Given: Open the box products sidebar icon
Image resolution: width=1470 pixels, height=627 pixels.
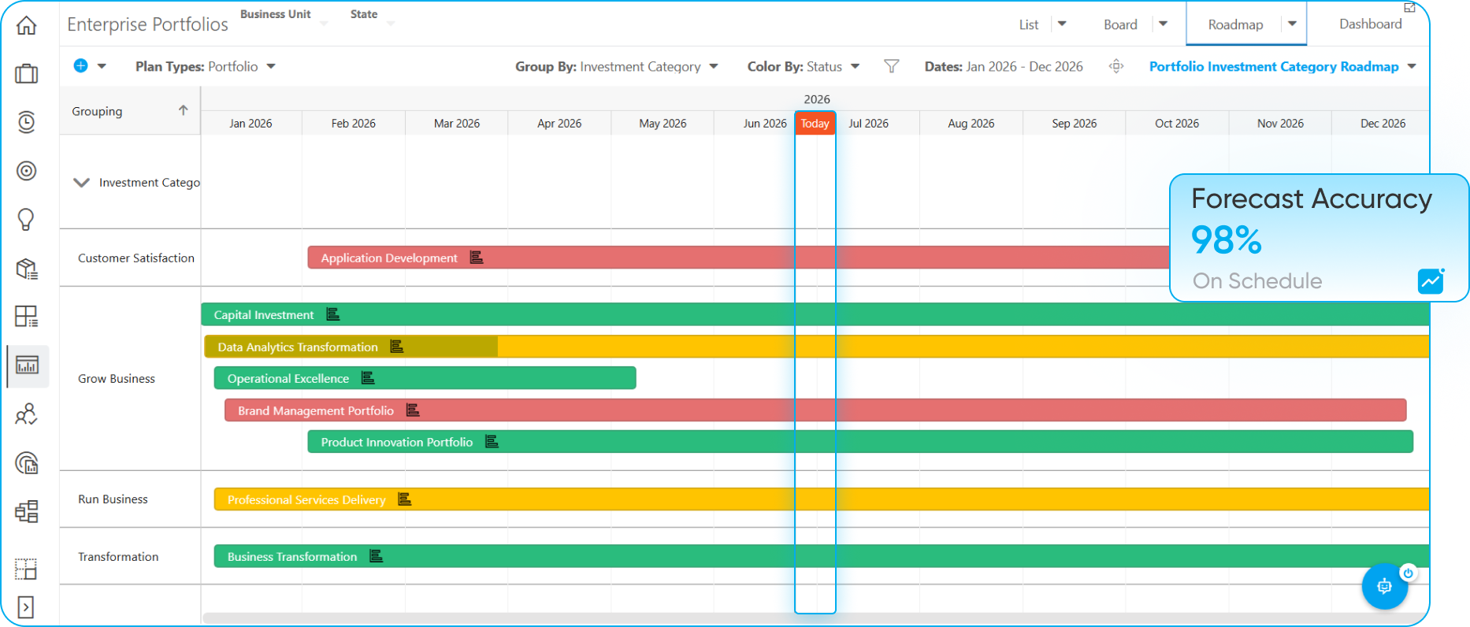Looking at the screenshot, I should [x=26, y=269].
